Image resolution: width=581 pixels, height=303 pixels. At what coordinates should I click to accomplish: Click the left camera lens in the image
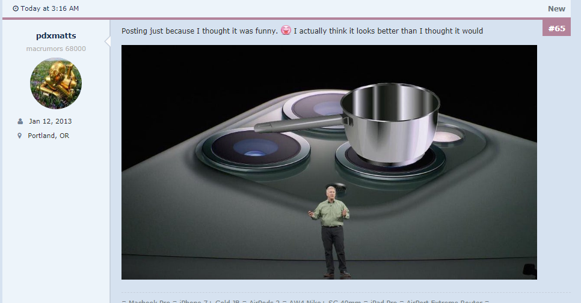[254, 148]
